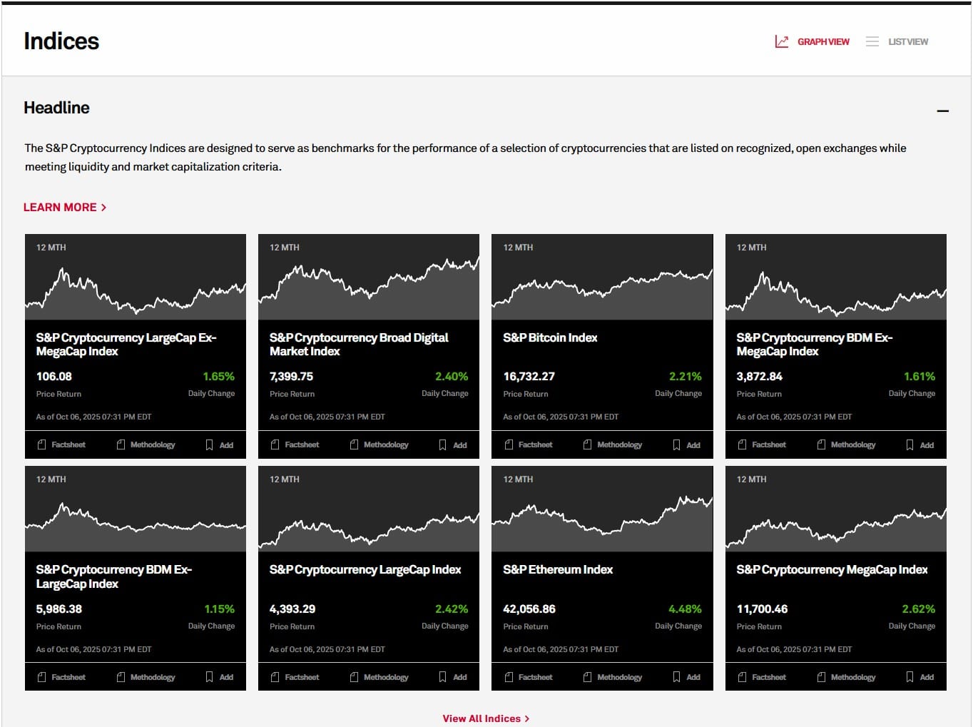Select the LIST VIEW tab label
Image resolution: width=973 pixels, height=727 pixels.
point(907,42)
